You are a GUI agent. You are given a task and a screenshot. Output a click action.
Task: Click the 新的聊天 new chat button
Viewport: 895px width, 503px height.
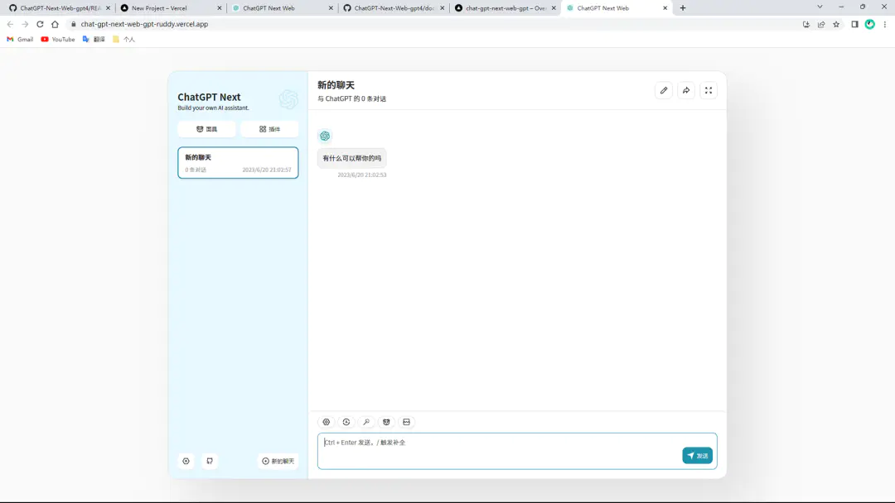click(x=278, y=461)
